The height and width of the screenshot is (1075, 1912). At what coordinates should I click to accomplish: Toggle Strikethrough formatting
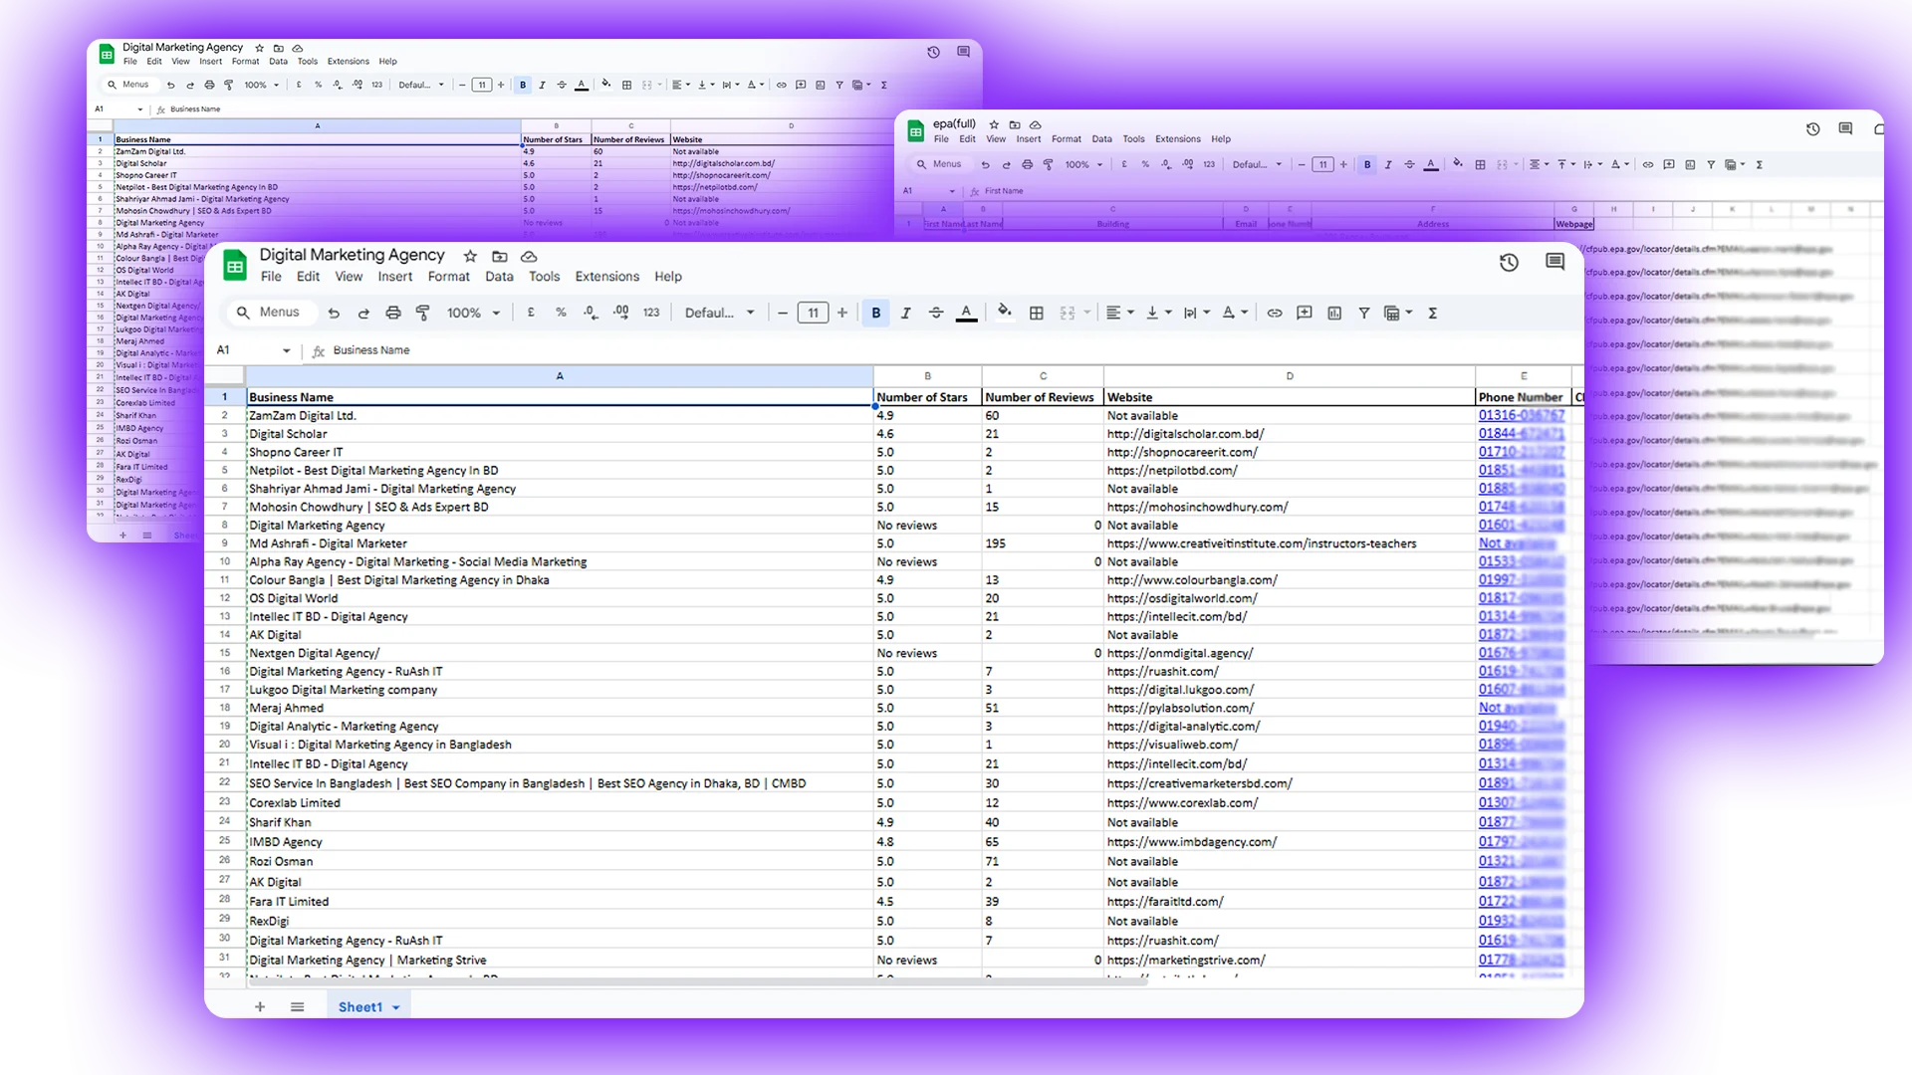936,314
